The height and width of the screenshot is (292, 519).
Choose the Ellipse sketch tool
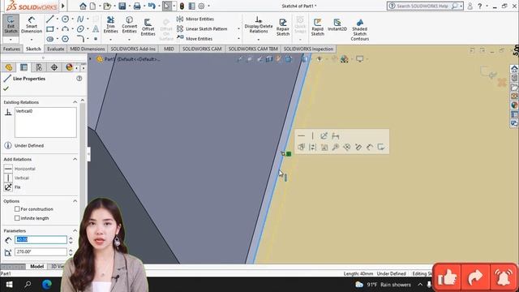tap(80, 29)
